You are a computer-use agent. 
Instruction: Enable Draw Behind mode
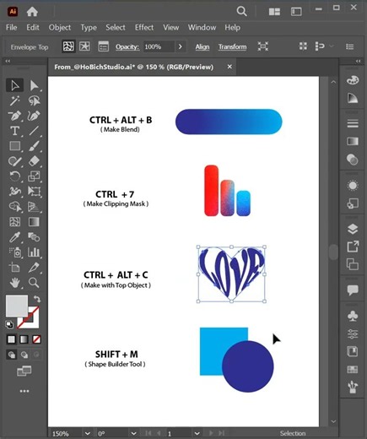coord(24,355)
